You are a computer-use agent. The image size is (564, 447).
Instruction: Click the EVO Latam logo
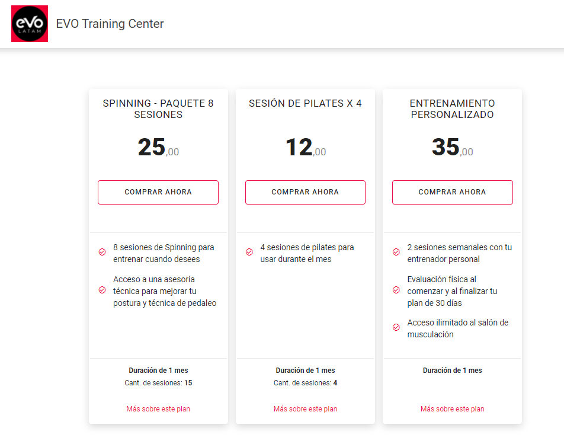click(29, 24)
